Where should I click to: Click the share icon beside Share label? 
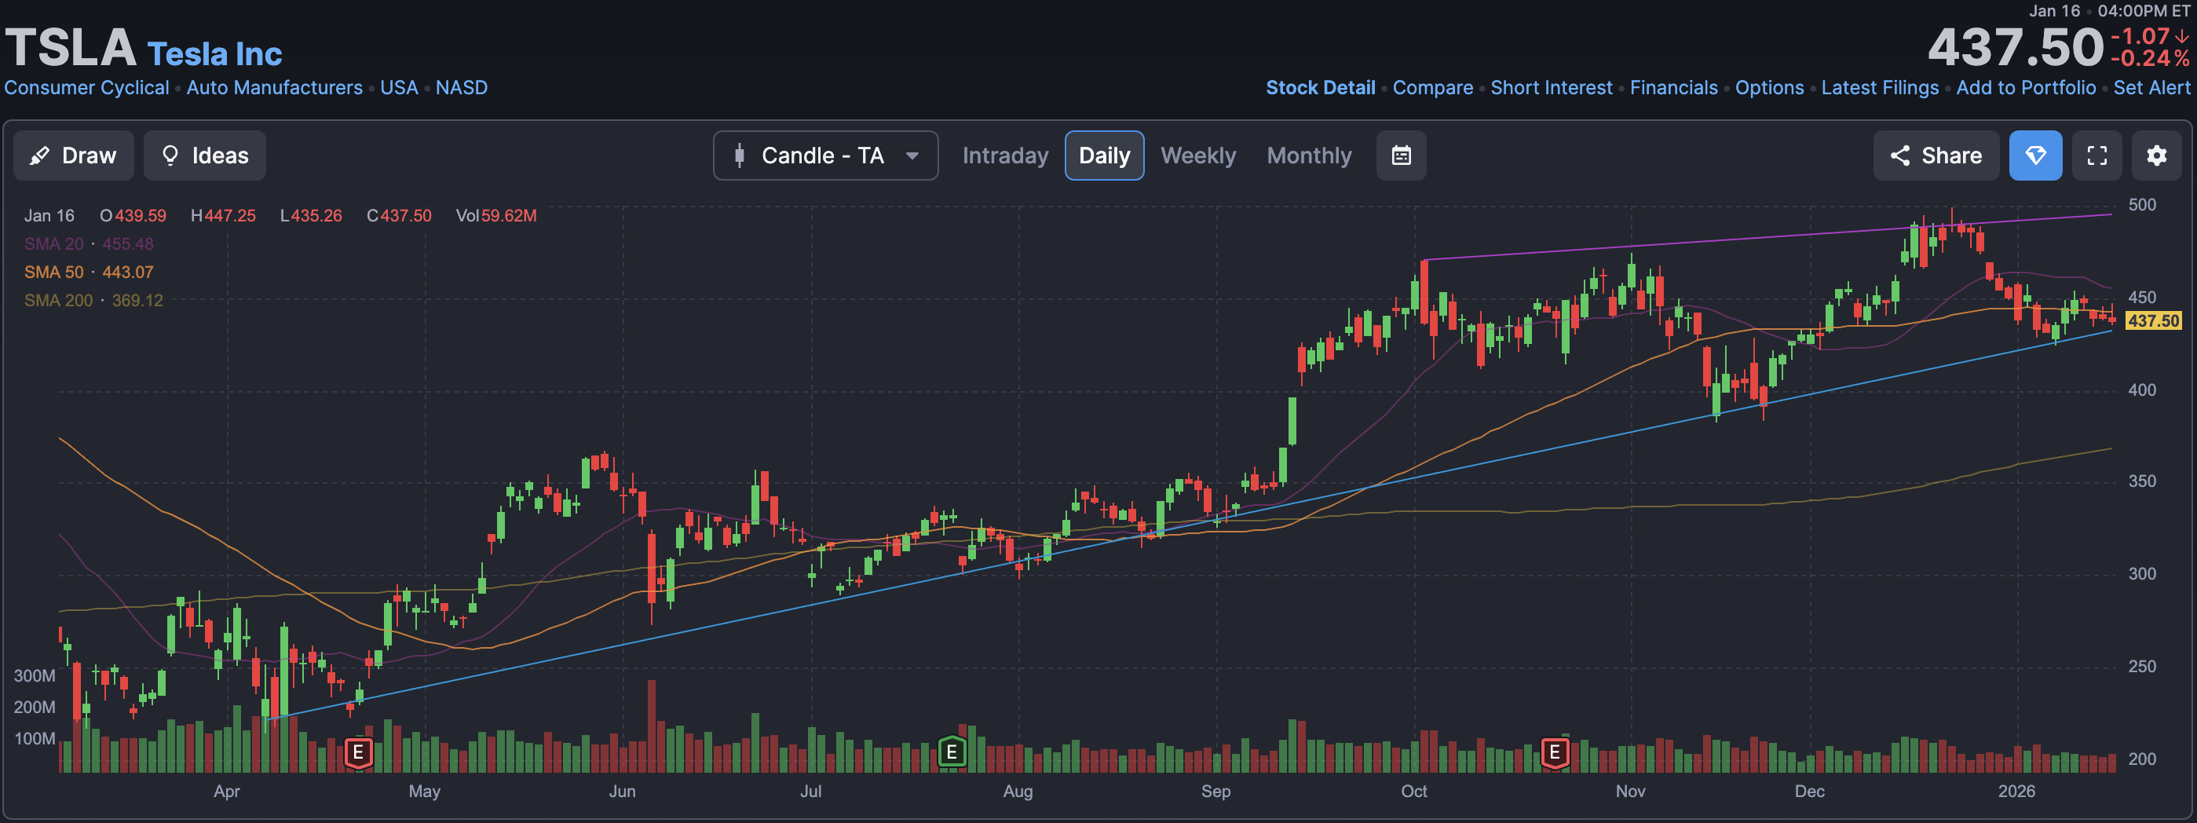click(x=1899, y=155)
